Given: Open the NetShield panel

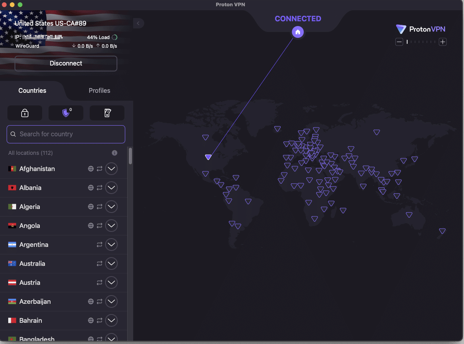Looking at the screenshot, I should point(66,113).
